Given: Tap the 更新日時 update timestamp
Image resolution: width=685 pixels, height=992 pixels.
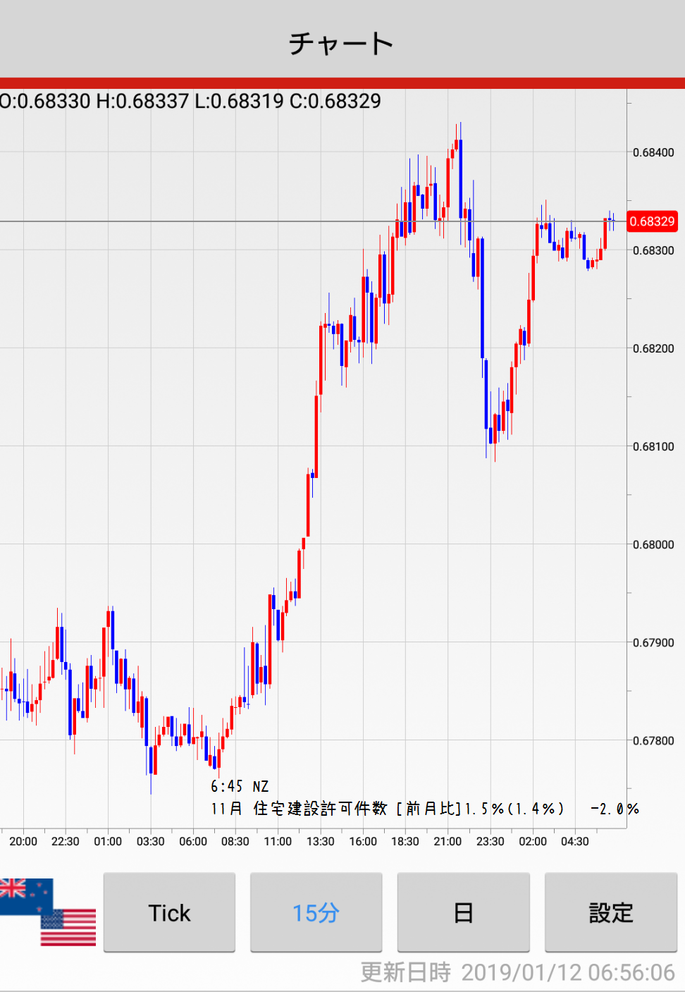Looking at the screenshot, I should pos(517,972).
